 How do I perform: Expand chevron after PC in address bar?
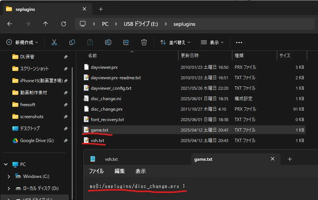click(116, 24)
